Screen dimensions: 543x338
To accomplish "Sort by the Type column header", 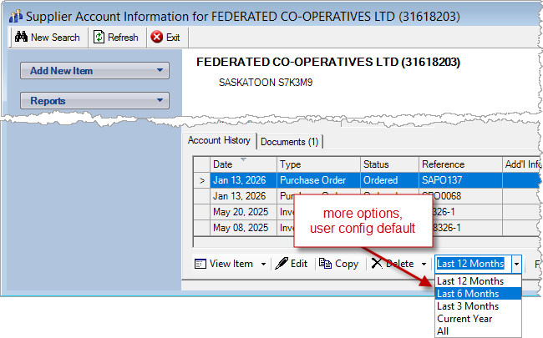I will (x=318, y=164).
